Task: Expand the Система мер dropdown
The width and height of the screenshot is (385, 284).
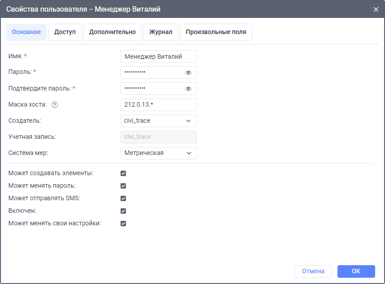Action: pos(159,153)
